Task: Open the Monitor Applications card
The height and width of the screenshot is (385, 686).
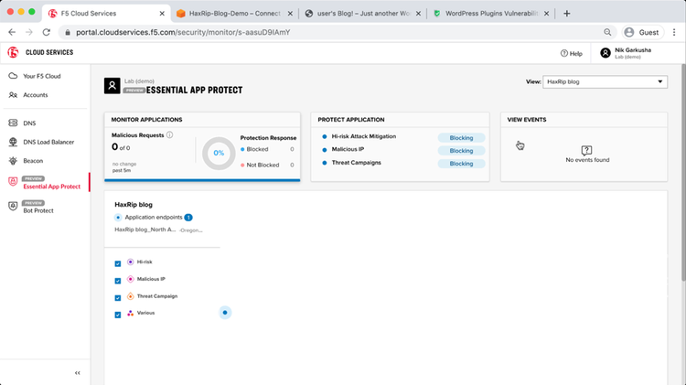Action: pyautogui.click(x=202, y=146)
